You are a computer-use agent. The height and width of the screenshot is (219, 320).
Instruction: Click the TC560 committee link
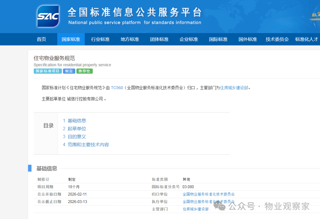point(117,88)
